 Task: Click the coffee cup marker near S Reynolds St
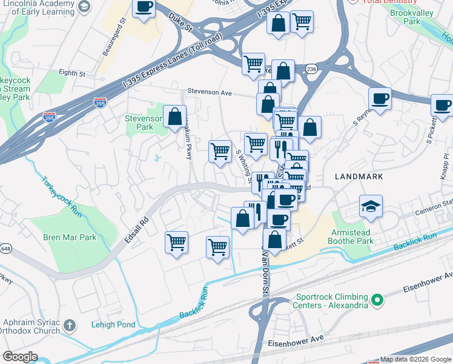(x=380, y=99)
